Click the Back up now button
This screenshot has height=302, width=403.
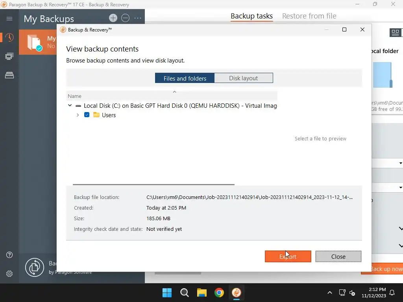[x=382, y=269]
